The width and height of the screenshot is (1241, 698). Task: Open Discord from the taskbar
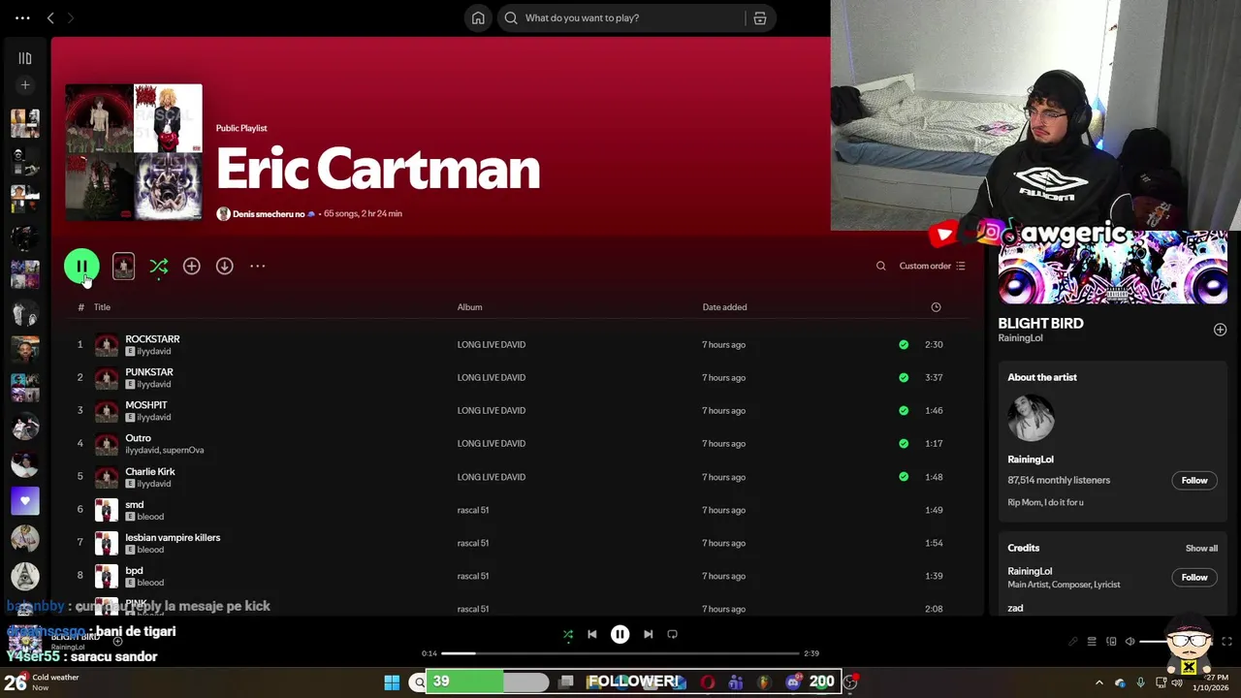coord(793,682)
